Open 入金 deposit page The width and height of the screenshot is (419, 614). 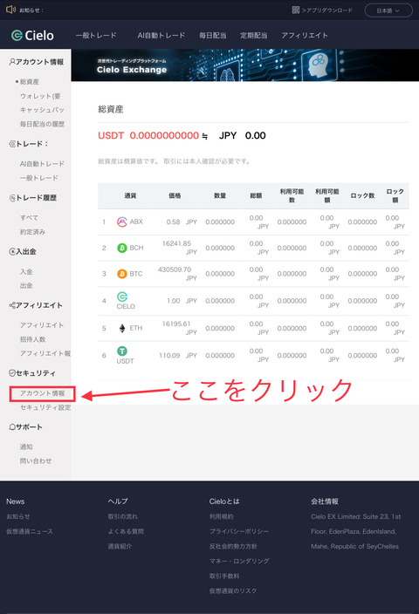pos(26,271)
